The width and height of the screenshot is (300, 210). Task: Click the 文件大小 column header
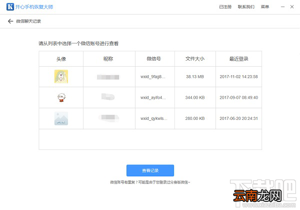[x=195, y=59]
